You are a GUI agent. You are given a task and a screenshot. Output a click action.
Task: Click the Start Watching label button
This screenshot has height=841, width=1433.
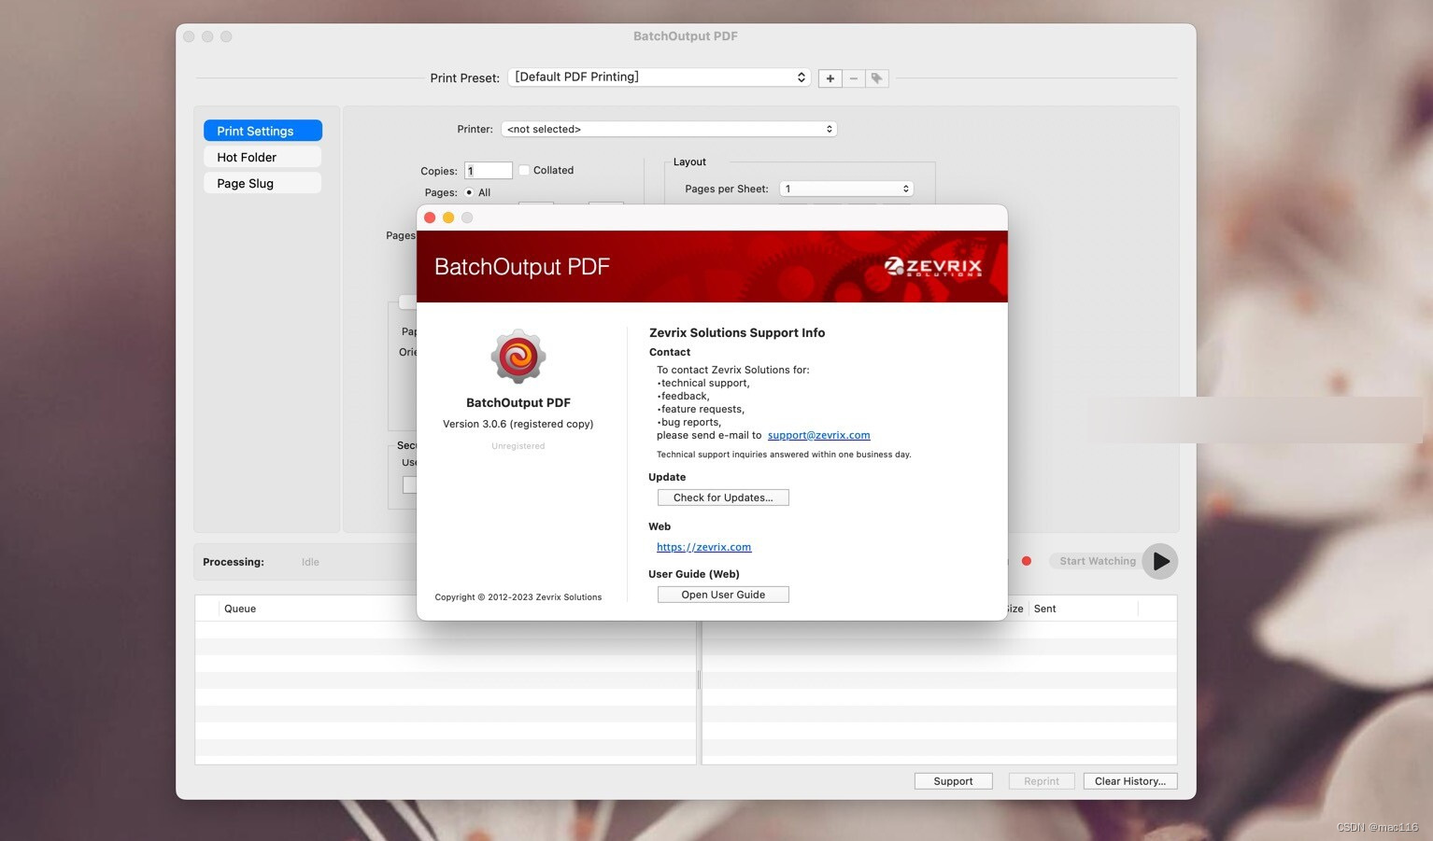pyautogui.click(x=1098, y=561)
